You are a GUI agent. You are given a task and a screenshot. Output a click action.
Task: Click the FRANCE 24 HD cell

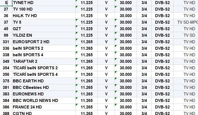tap(44, 107)
